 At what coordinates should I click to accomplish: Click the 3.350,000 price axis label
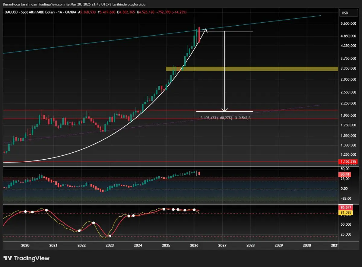coord(349,69)
